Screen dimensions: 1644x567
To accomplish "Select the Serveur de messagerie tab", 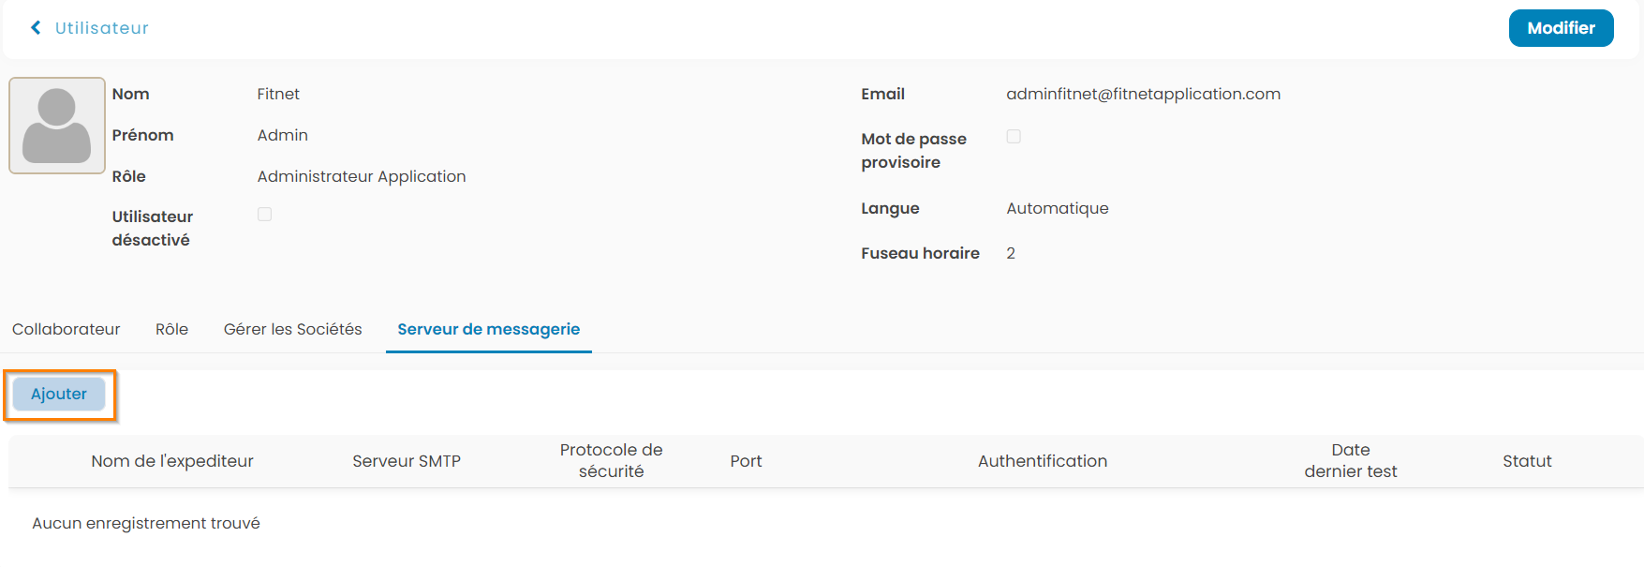I will point(488,330).
